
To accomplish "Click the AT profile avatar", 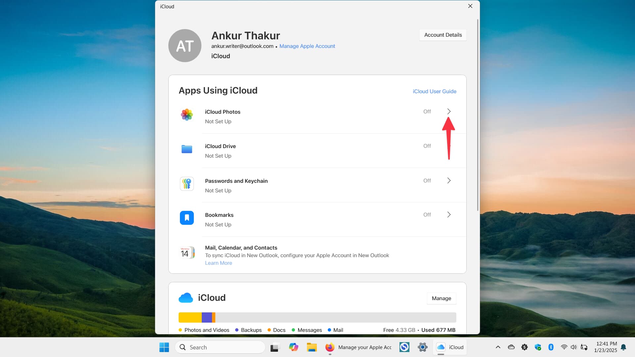I will pos(185,46).
